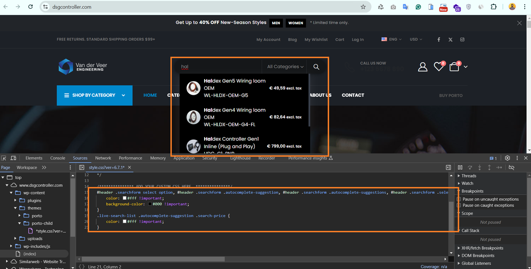The height and width of the screenshot is (269, 531).
Task: Open DevTools settings gear
Action: pos(507,158)
